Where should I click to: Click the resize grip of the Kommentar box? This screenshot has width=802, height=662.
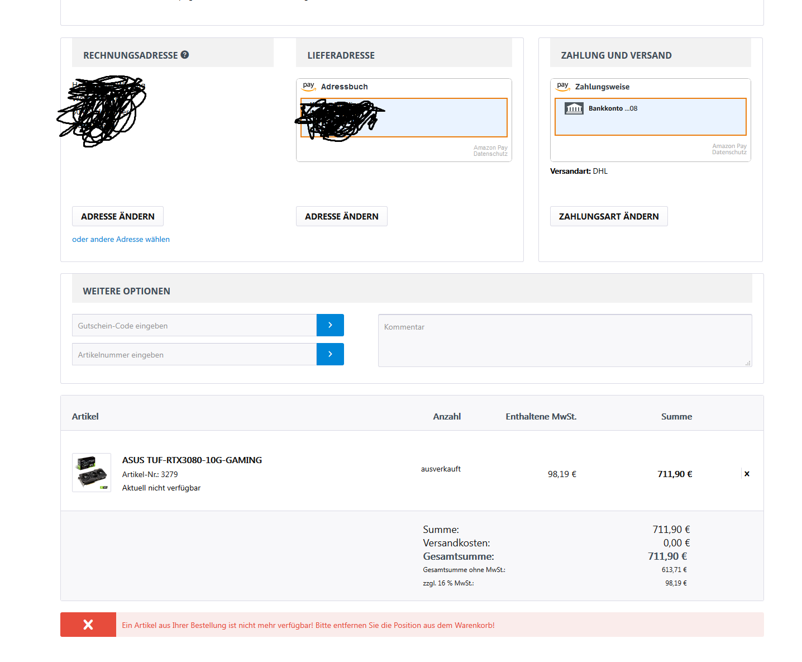[748, 363]
